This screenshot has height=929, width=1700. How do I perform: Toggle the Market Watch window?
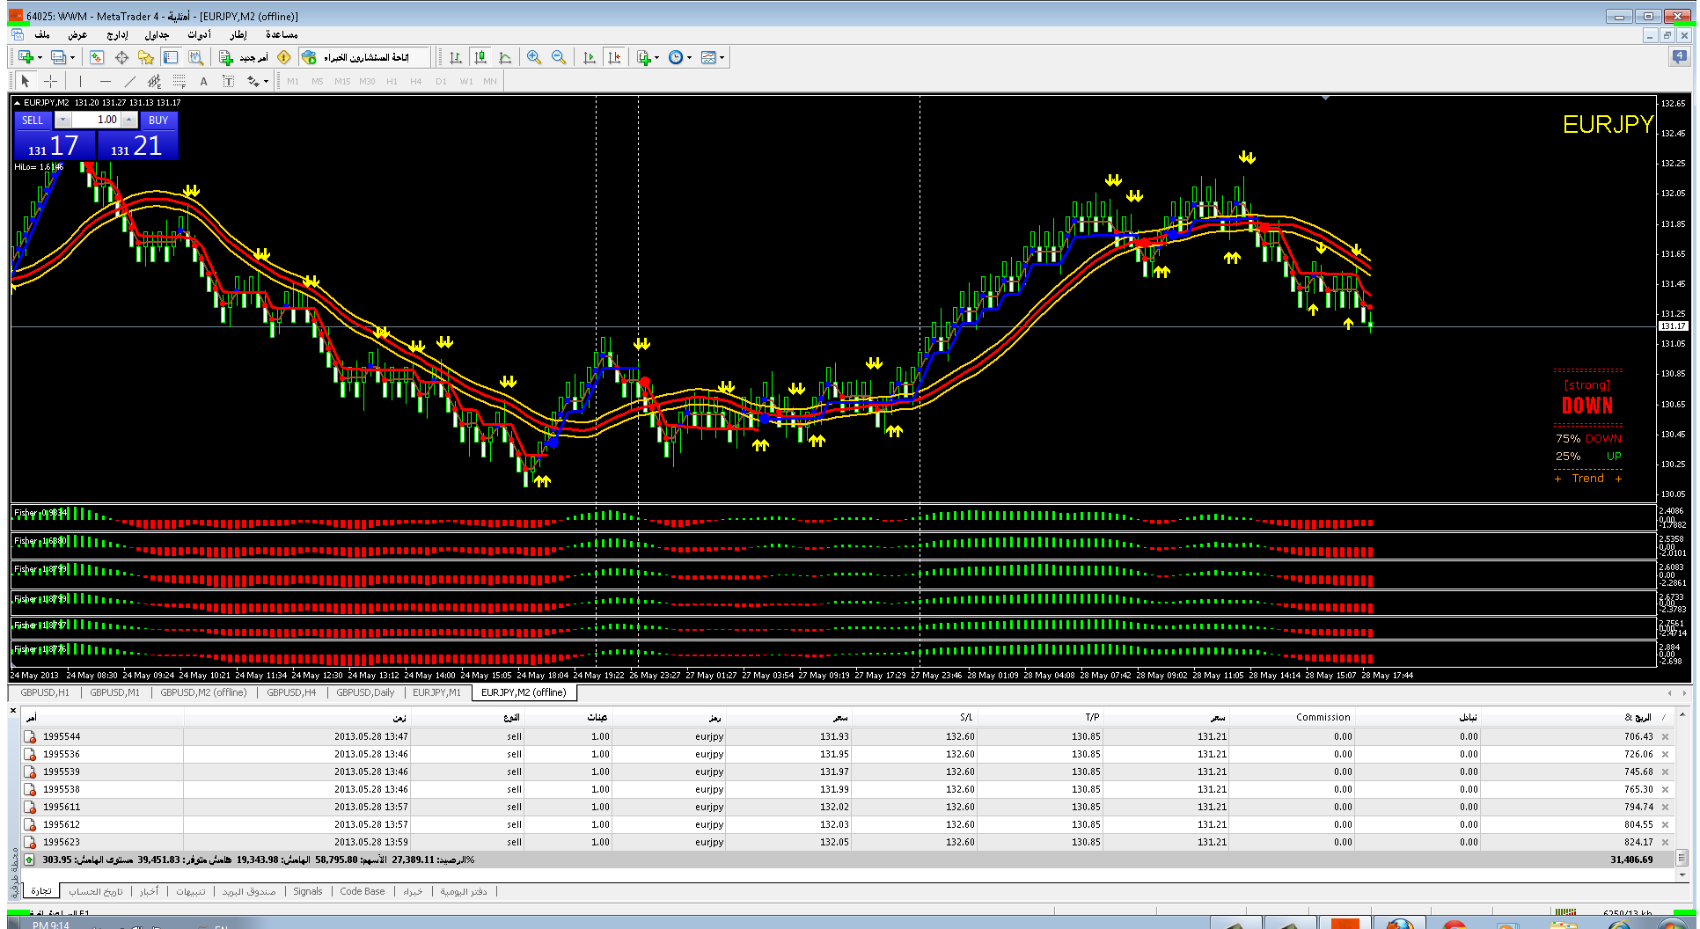click(x=97, y=57)
